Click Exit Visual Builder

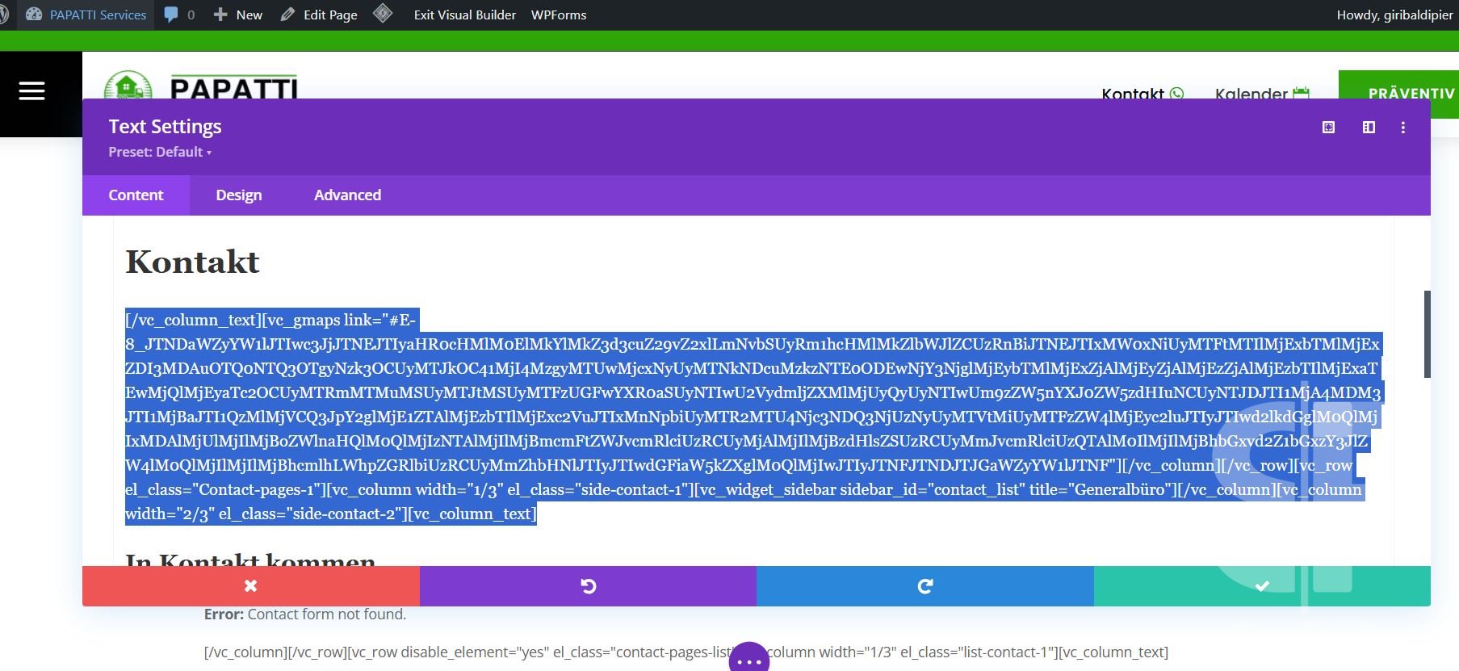click(x=464, y=15)
